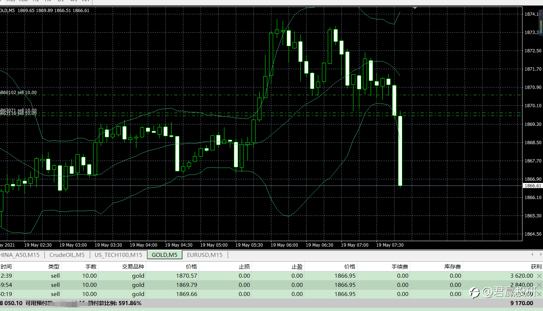This screenshot has height=311, width=543.
Task: Activate the GOLD,M5 chart tab
Action: pyautogui.click(x=165, y=255)
